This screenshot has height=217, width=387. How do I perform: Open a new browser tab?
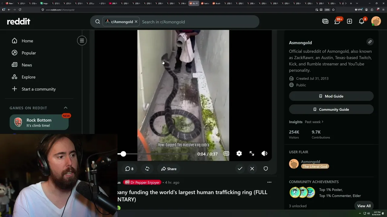(351, 3)
